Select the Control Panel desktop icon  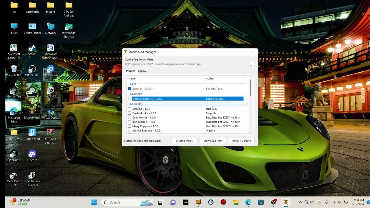click(32, 28)
